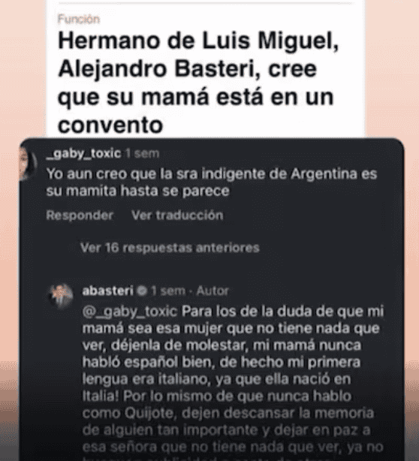Click the Autor label on abasteri's reply
Screen dimensions: 419x461
click(213, 291)
